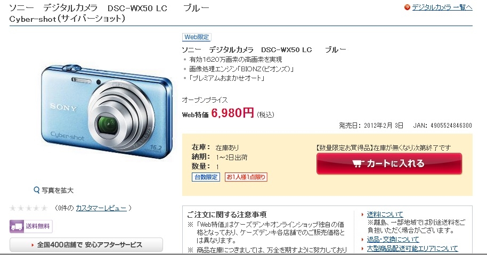Screen dimensions: 487x255
Task: Add the item with カートに入れる button
Action: (x=389, y=163)
